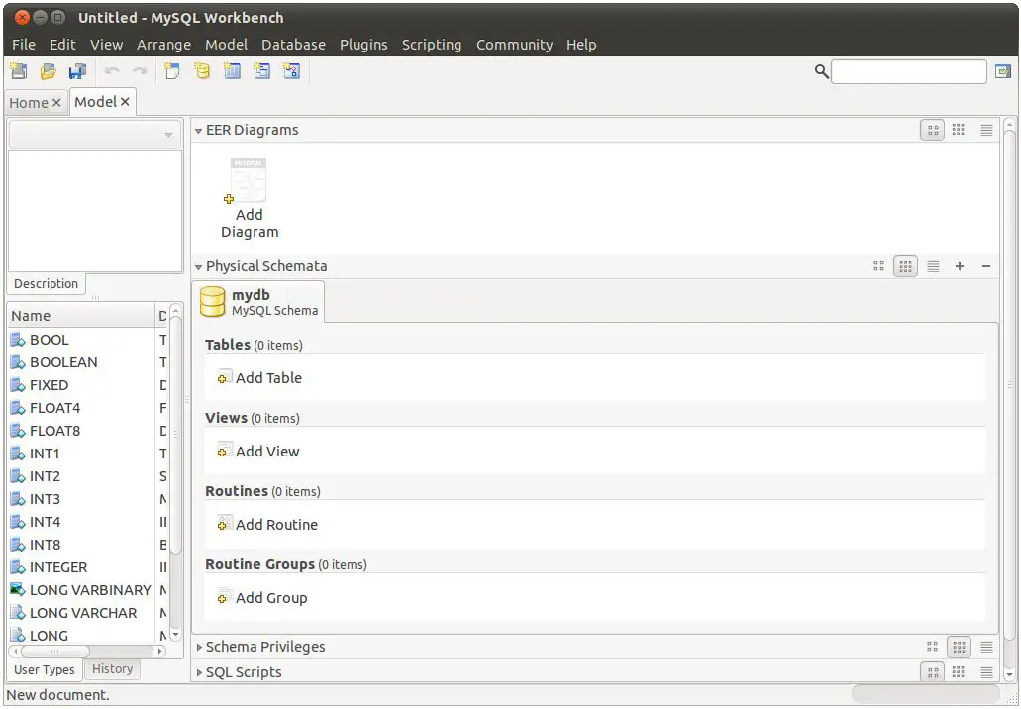The image size is (1021, 709).
Task: Click Add Table
Action: point(267,378)
